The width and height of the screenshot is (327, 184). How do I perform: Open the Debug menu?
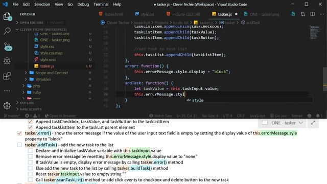83,4
